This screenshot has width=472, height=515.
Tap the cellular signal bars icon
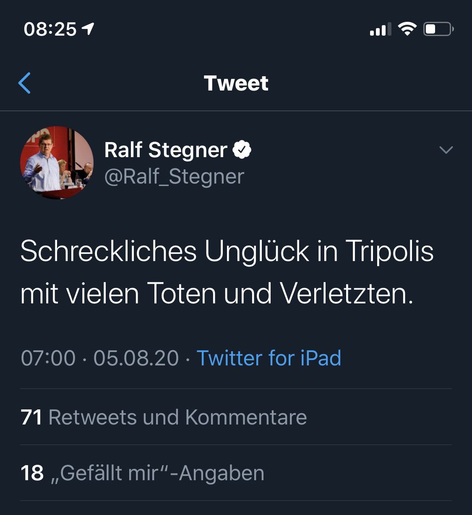[x=381, y=29]
